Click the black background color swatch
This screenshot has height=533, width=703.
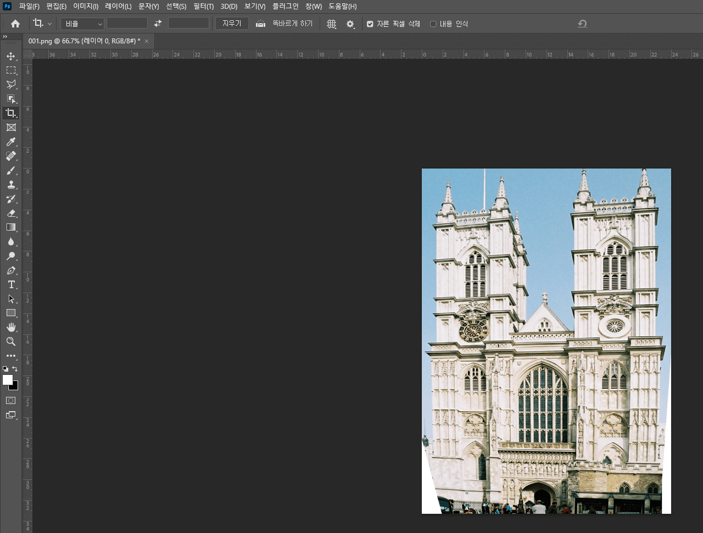point(15,386)
